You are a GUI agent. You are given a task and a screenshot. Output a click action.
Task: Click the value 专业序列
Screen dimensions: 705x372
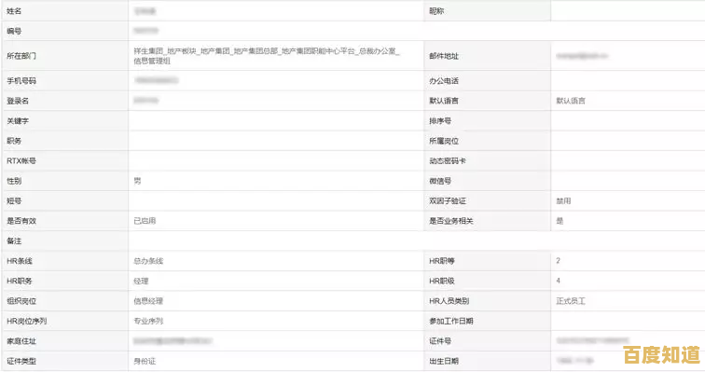(148, 321)
